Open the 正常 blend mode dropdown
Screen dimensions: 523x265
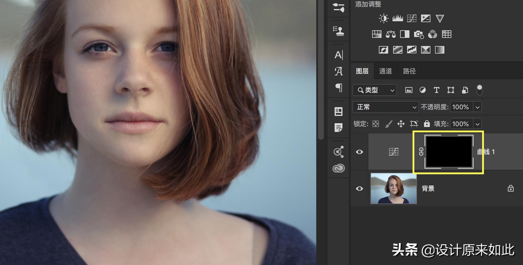(385, 107)
